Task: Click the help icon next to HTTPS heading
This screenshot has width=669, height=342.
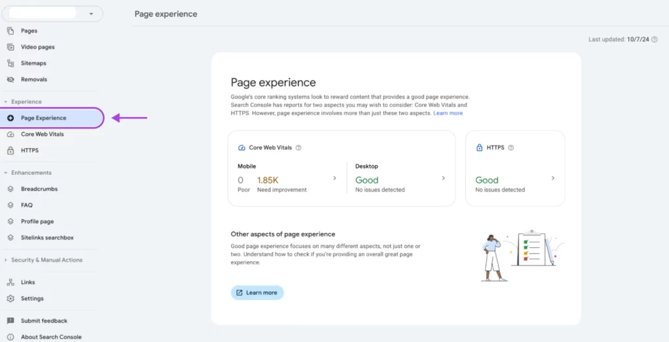Action: 511,148
